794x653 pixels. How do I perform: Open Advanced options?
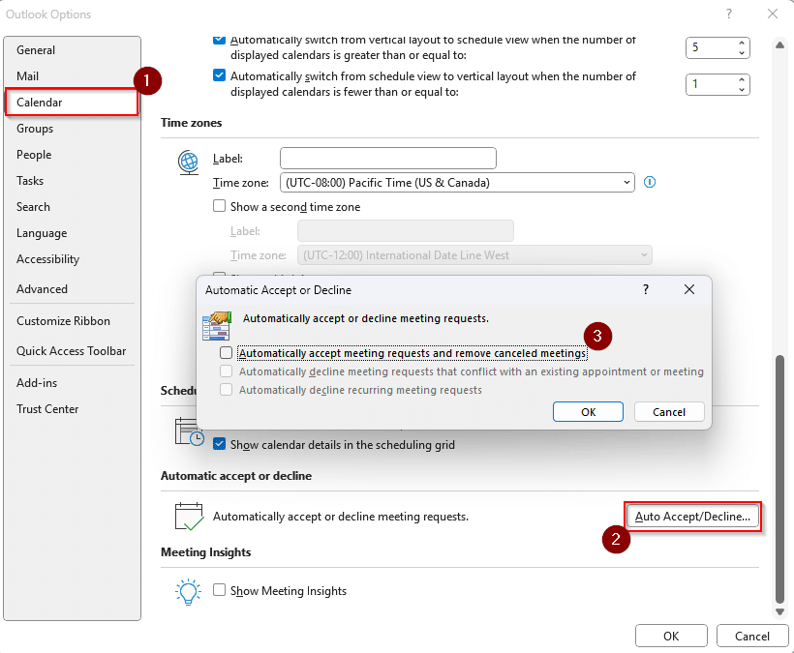pos(73,289)
